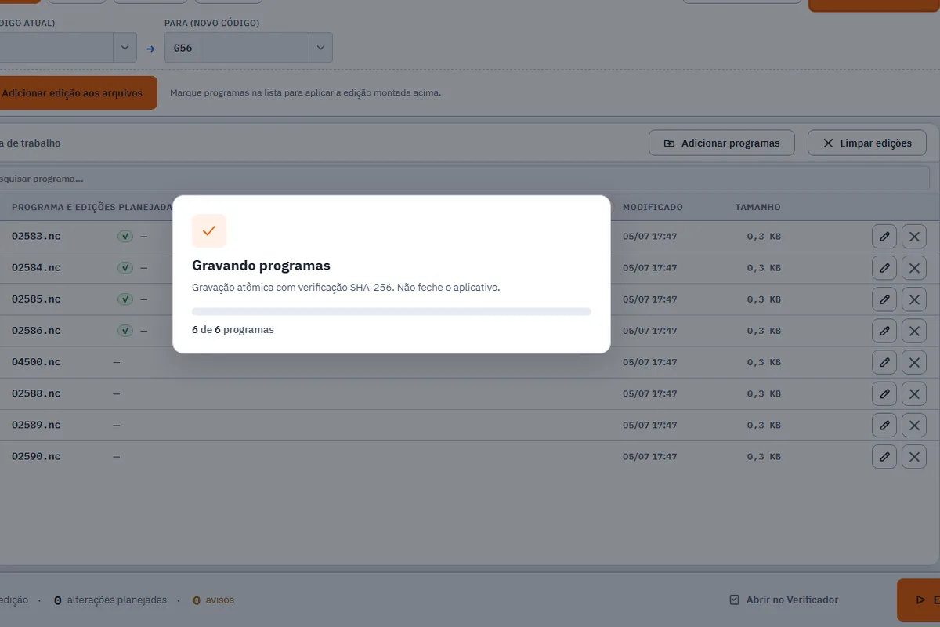Remove 02590.nc using its X icon

click(914, 455)
